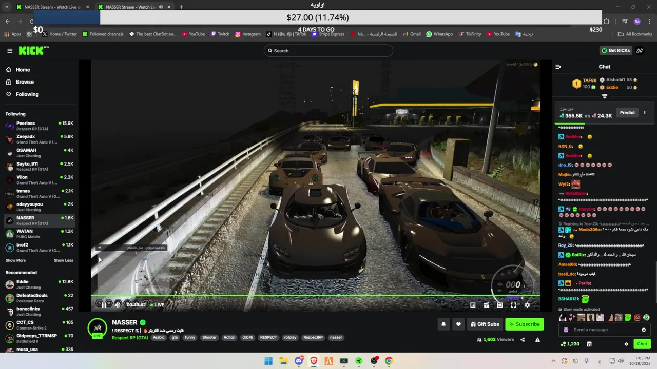This screenshot has width=657, height=369.
Task: Open chat settings gear icon
Action: pyautogui.click(x=626, y=344)
